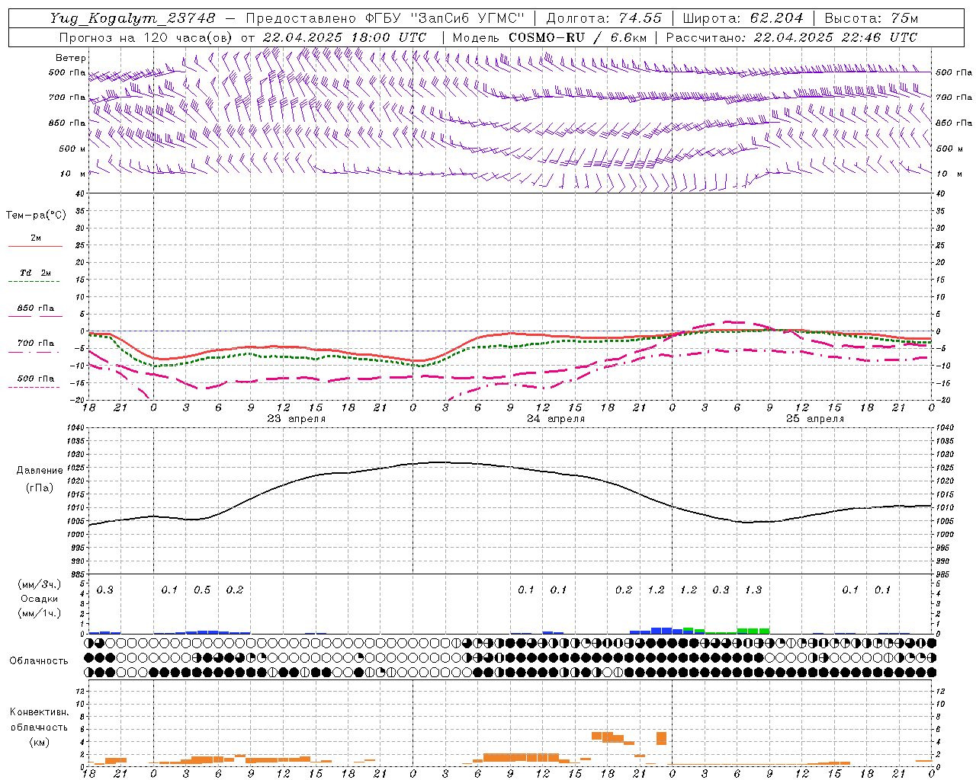Click the 25 апреля date label
The image size is (976, 780).
click(815, 419)
